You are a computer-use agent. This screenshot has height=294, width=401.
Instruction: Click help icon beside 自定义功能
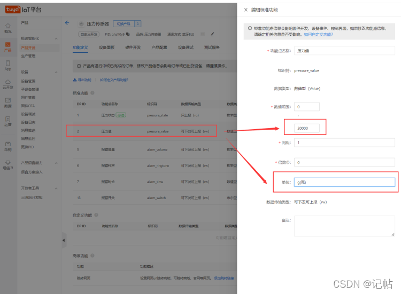(96, 215)
